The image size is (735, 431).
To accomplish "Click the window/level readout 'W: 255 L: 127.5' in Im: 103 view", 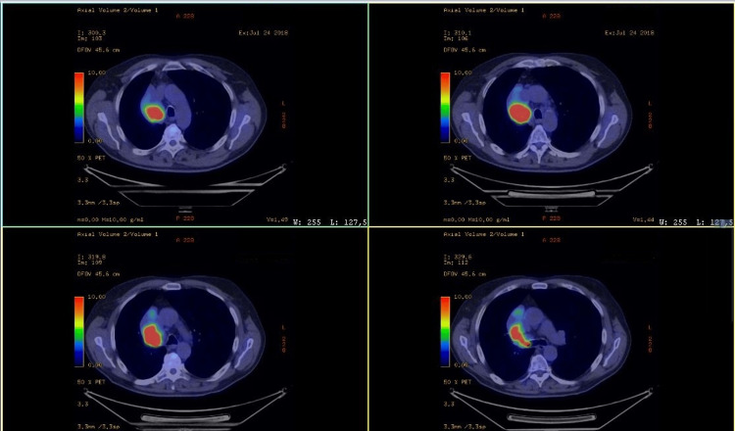I will (330, 222).
